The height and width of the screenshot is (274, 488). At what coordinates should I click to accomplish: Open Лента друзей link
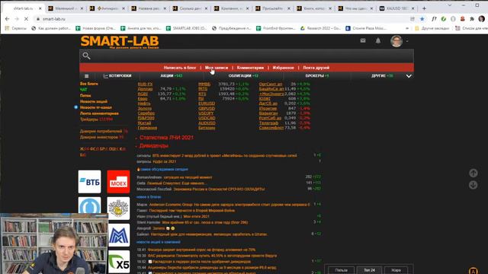pyautogui.click(x=316, y=68)
